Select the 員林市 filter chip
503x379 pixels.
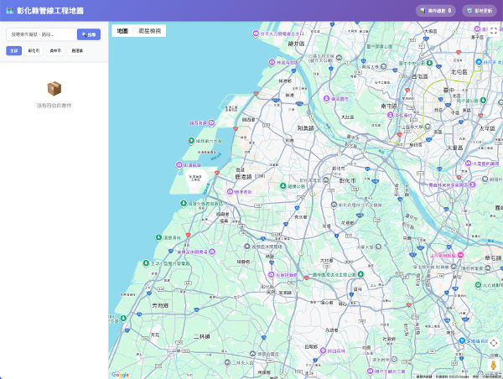click(x=55, y=50)
